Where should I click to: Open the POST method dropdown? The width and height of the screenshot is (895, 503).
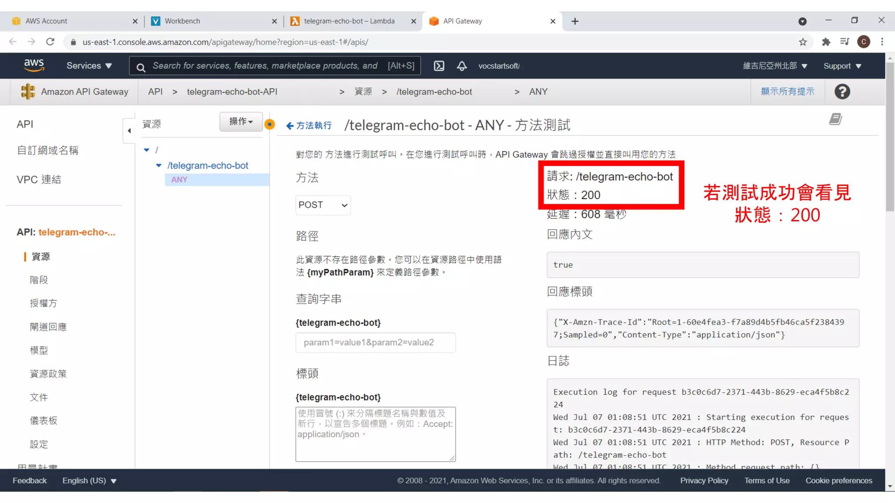[323, 205]
